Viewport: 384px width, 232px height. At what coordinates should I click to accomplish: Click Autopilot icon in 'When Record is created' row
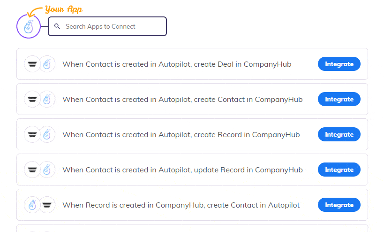click(x=47, y=205)
